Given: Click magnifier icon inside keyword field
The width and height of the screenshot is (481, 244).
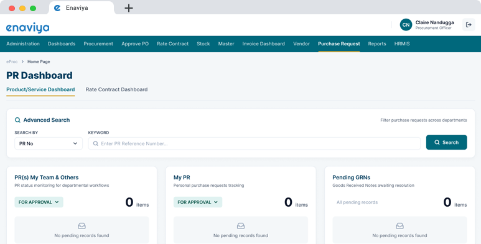Looking at the screenshot, I should (96, 143).
